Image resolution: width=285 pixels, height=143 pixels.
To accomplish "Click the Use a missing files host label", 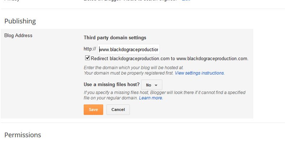I will point(111,85).
